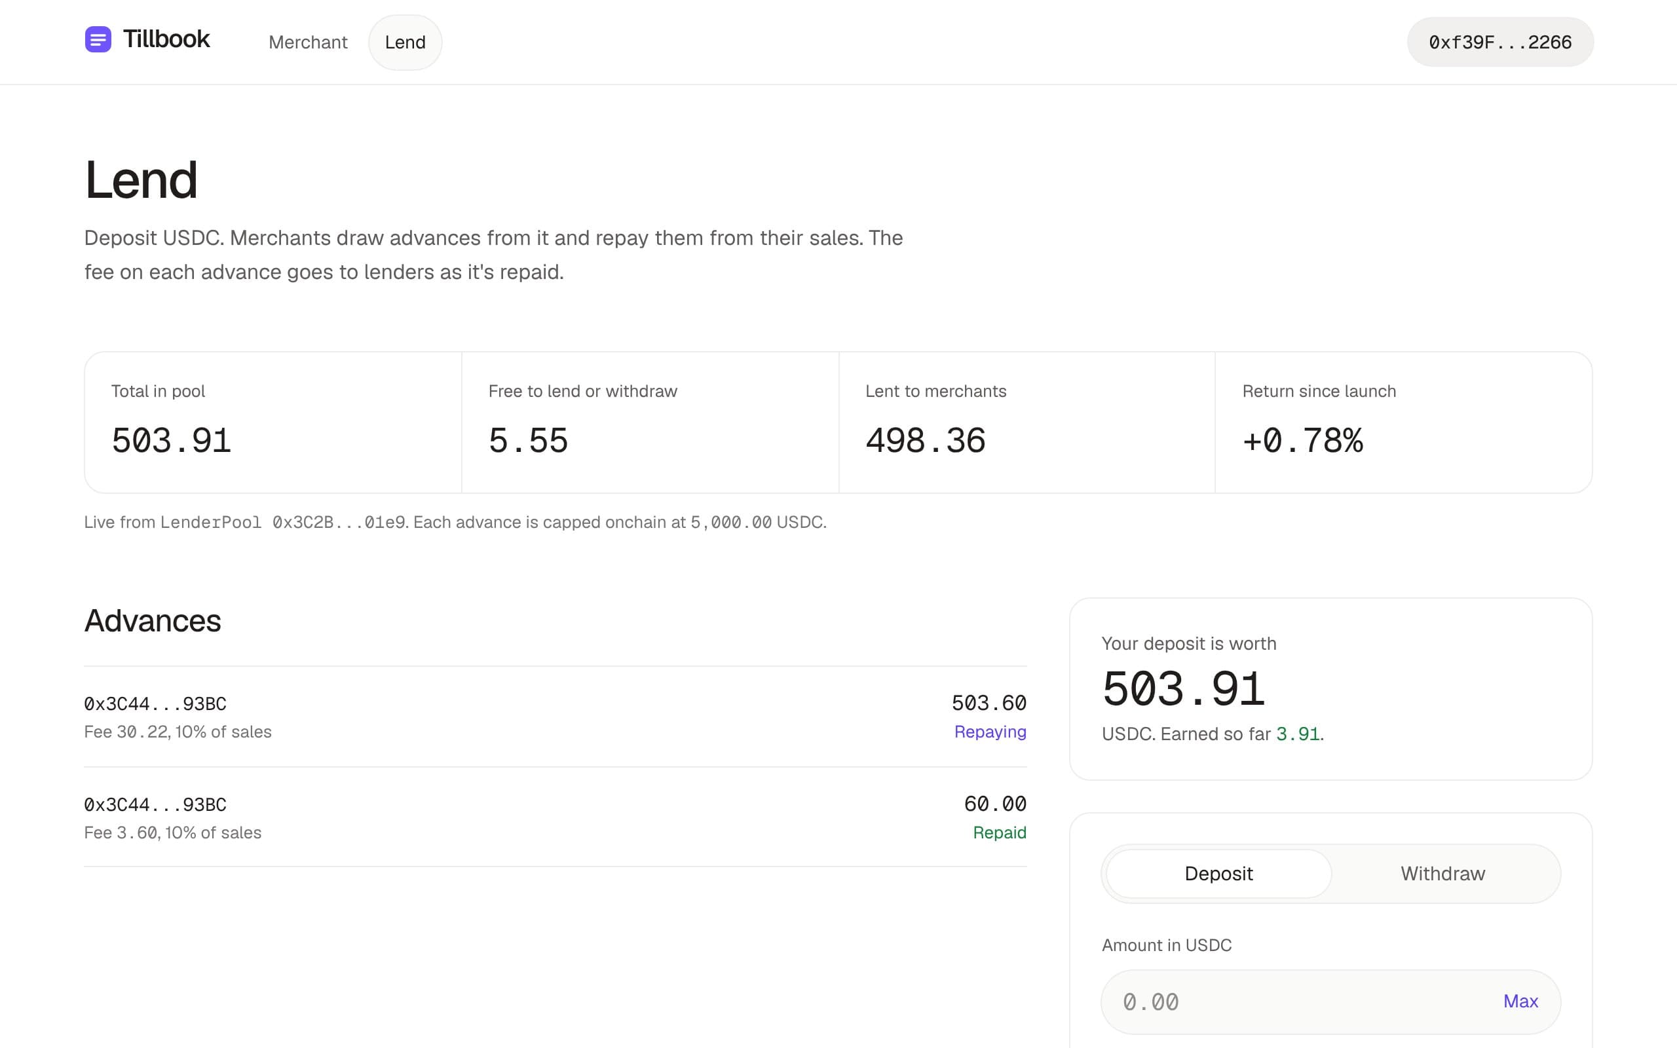The width and height of the screenshot is (1677, 1048).
Task: Click the Your deposit is worth label
Action: 1189,643
